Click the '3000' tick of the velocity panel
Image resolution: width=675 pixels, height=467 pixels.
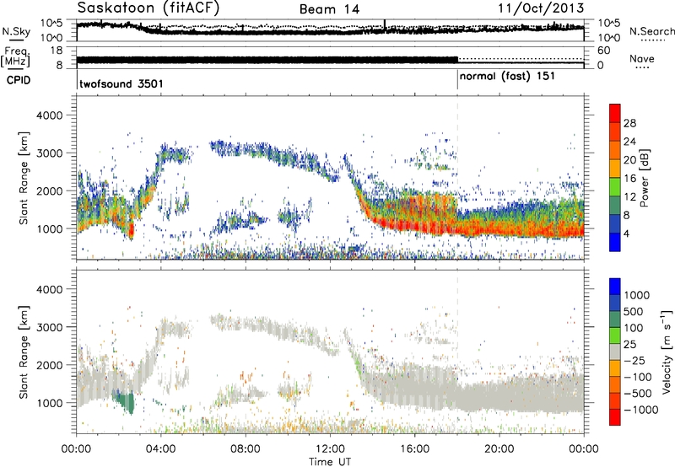click(x=50, y=327)
